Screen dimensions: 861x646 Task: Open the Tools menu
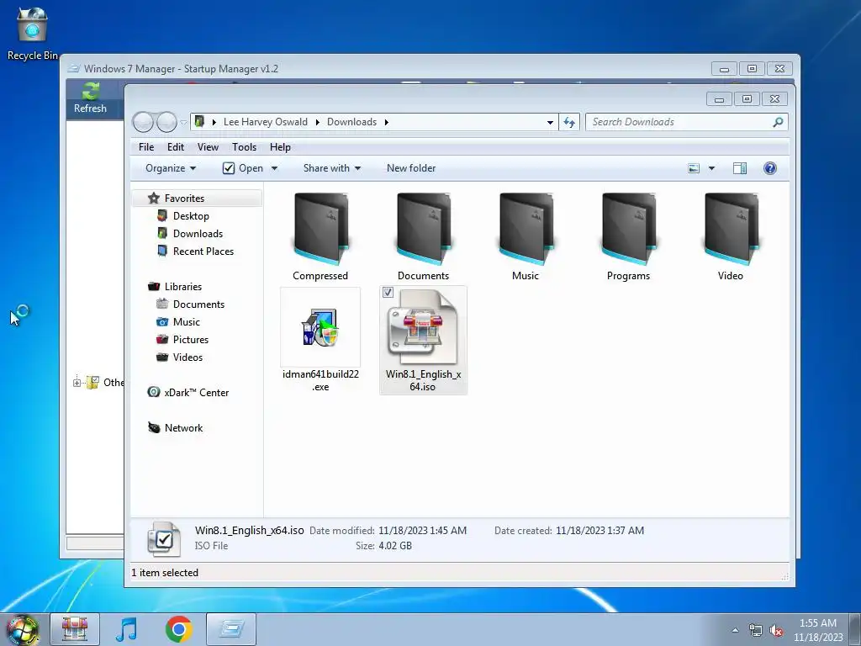[244, 147]
